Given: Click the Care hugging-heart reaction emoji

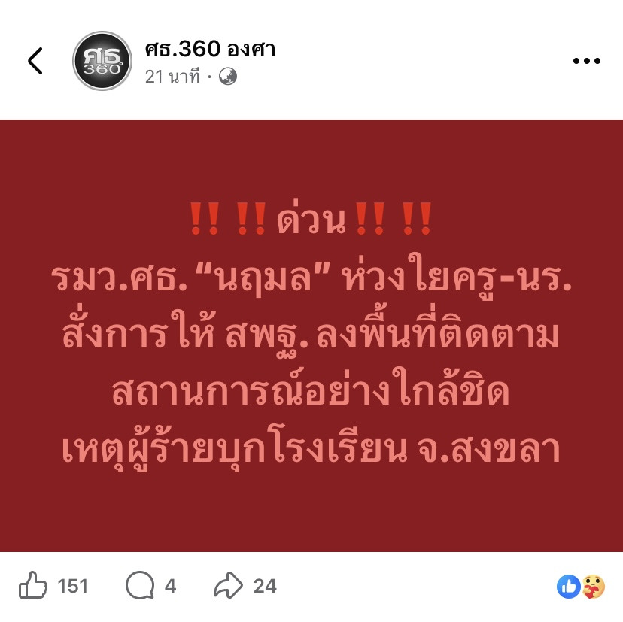Looking at the screenshot, I should pos(593,587).
